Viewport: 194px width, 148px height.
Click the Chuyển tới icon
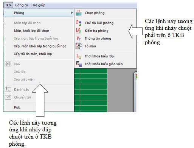coord(8,97)
